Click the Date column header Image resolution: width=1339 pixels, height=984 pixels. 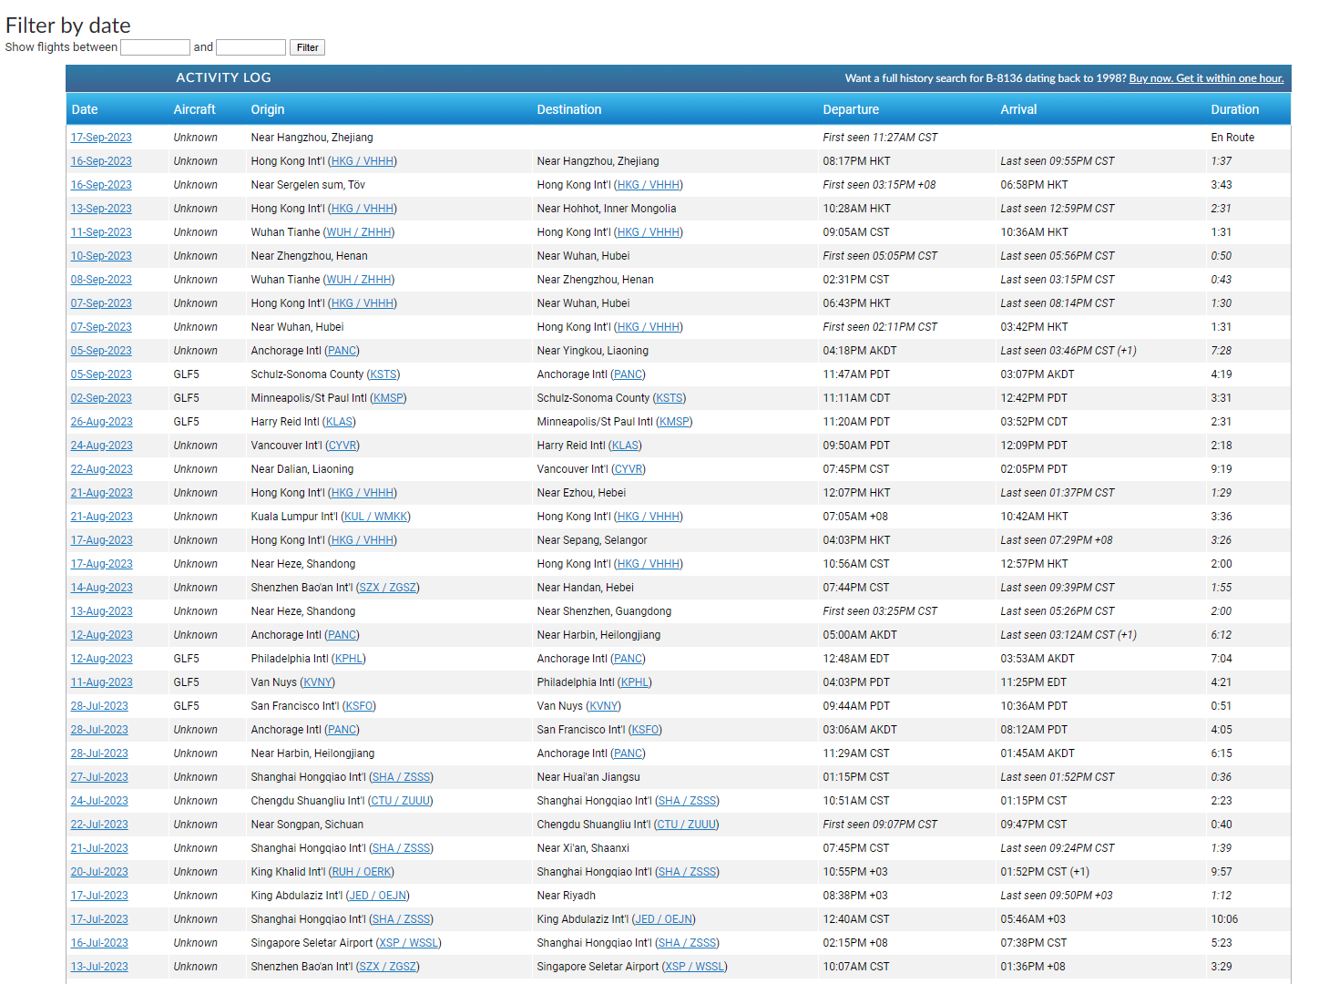pyautogui.click(x=85, y=109)
